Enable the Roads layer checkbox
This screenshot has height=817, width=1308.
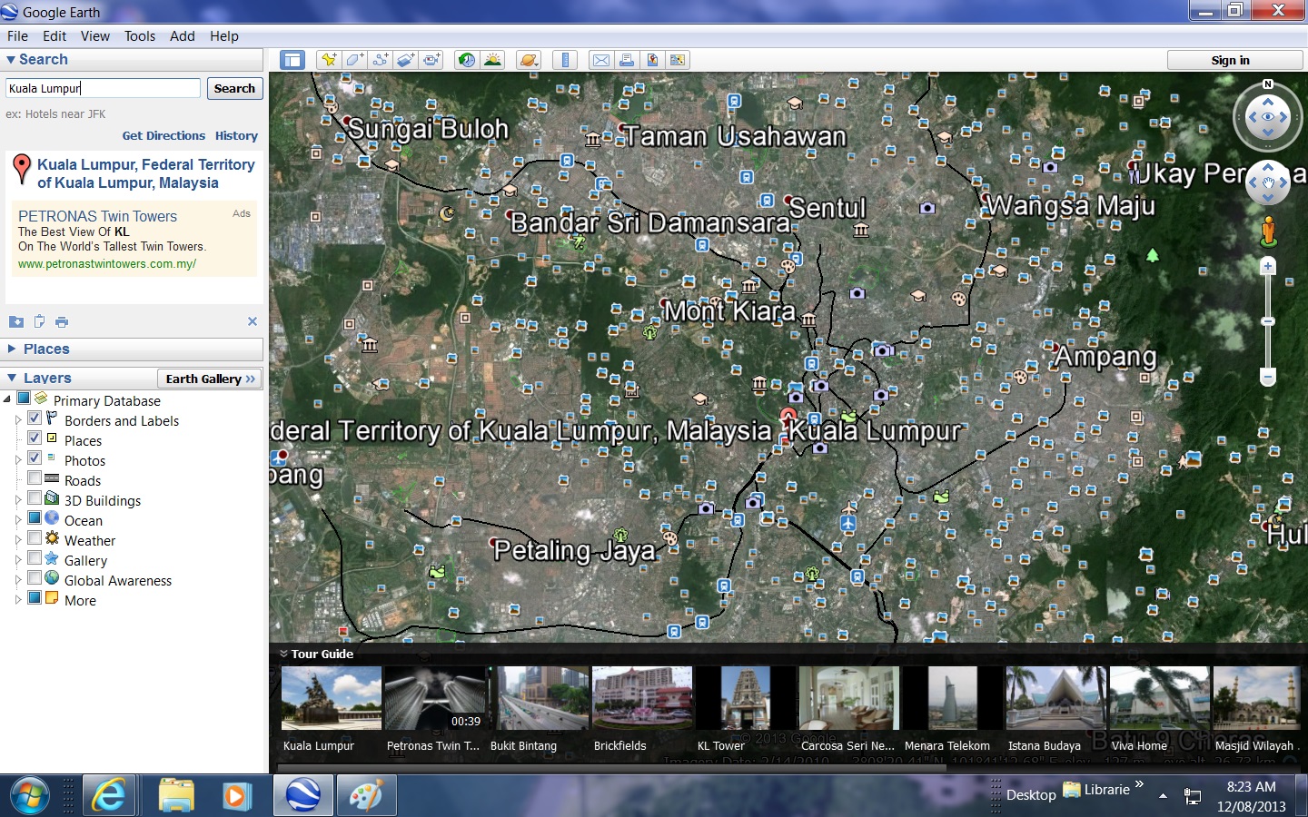(x=35, y=478)
